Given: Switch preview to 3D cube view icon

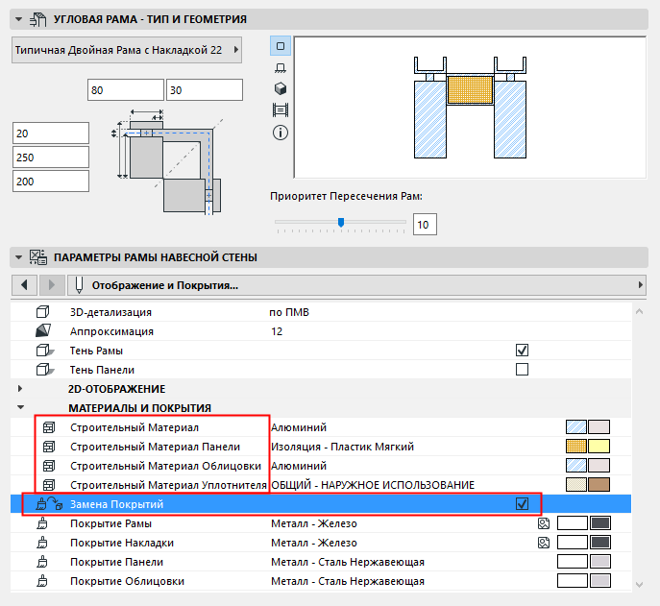Looking at the screenshot, I should pos(281,88).
